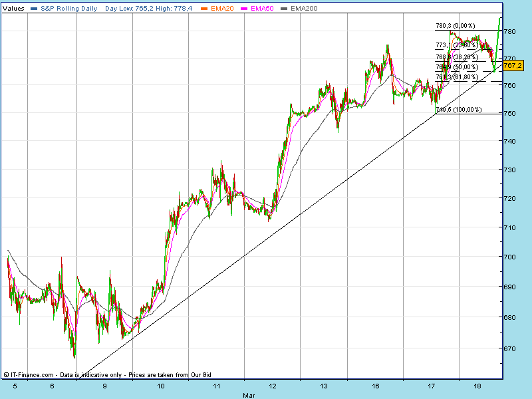
Task: Click the 760 price axis label
Action: [509, 86]
